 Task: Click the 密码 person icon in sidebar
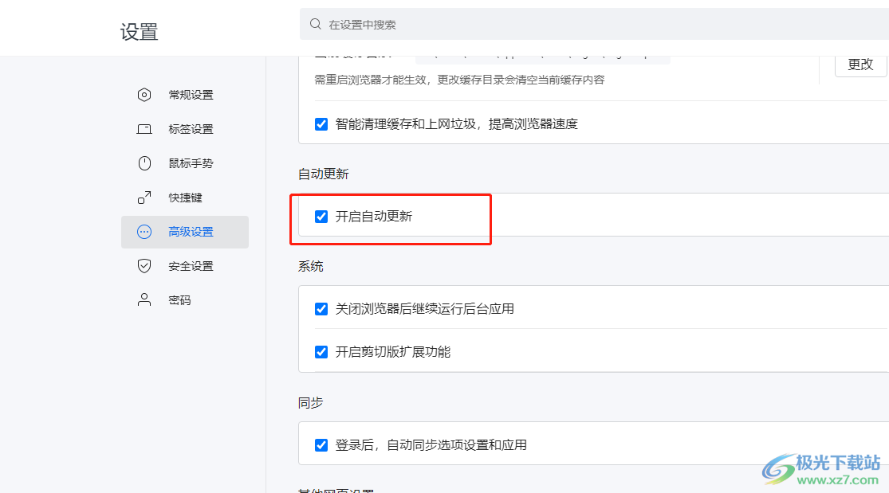144,299
